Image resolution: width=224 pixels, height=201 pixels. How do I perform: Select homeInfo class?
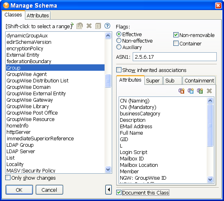[x=55, y=125]
